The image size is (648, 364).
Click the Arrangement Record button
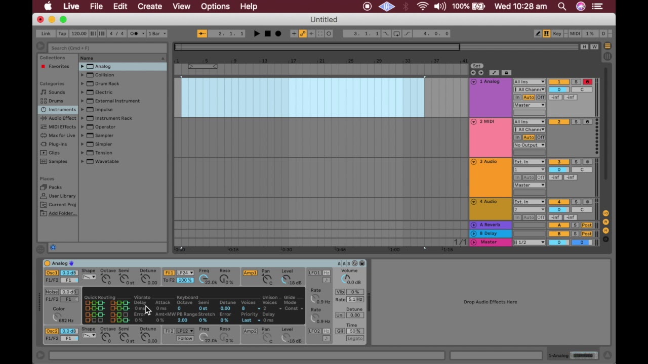click(x=278, y=33)
